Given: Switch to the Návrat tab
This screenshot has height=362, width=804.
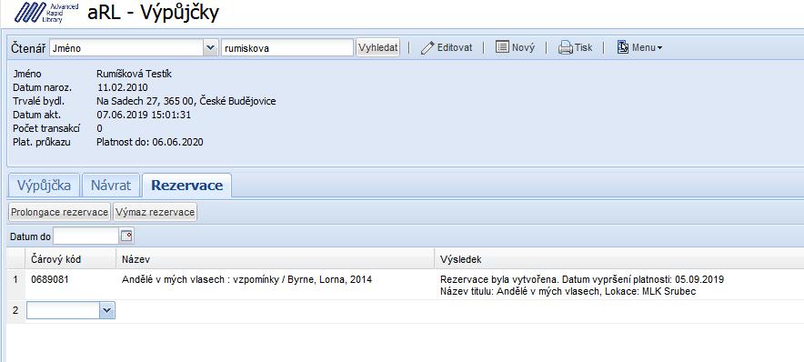Looking at the screenshot, I should point(111,186).
